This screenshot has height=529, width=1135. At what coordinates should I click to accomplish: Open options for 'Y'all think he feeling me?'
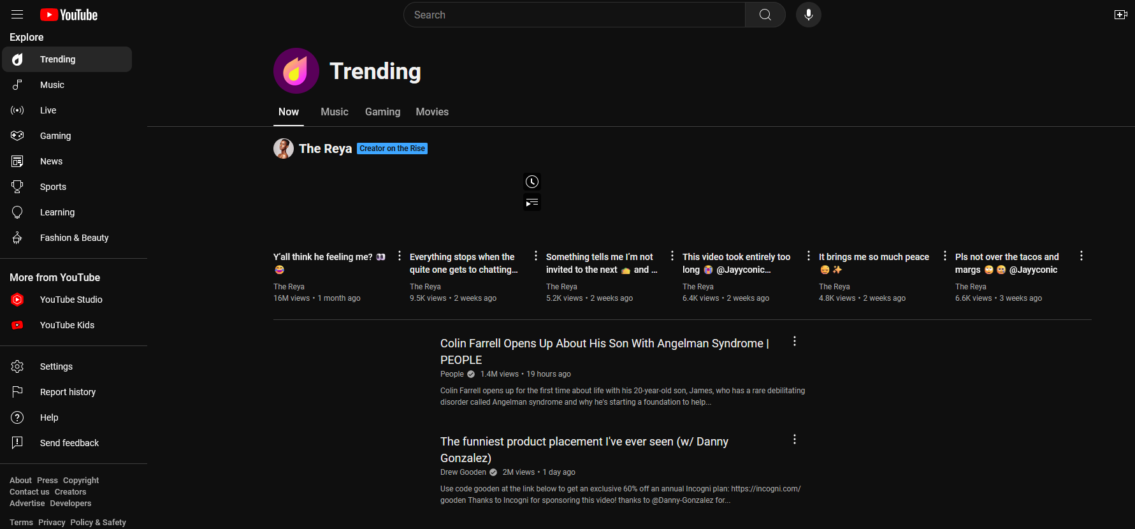[x=400, y=256]
